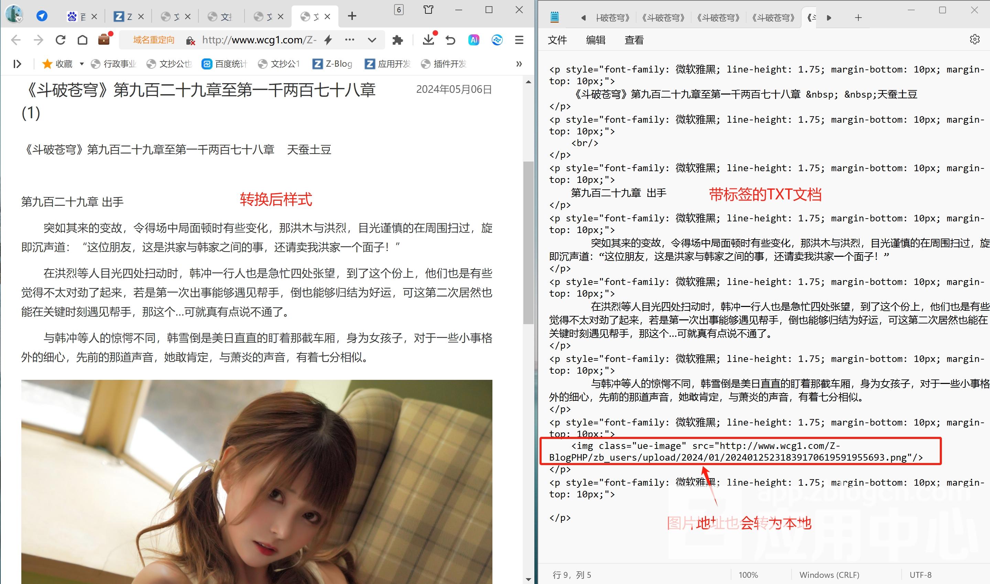Click the insecure lock icon in address bar
Image resolution: width=990 pixels, height=584 pixels.
[x=191, y=40]
